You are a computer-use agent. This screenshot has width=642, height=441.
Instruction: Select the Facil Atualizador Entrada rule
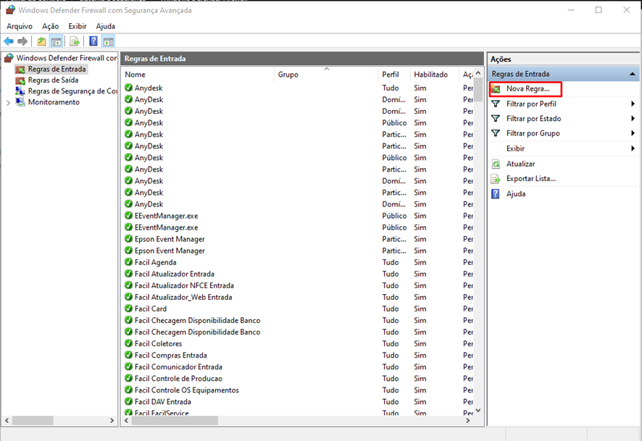(298, 274)
